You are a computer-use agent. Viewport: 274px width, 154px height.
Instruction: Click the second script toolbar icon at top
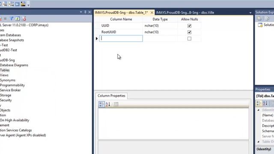click(x=11, y=4)
